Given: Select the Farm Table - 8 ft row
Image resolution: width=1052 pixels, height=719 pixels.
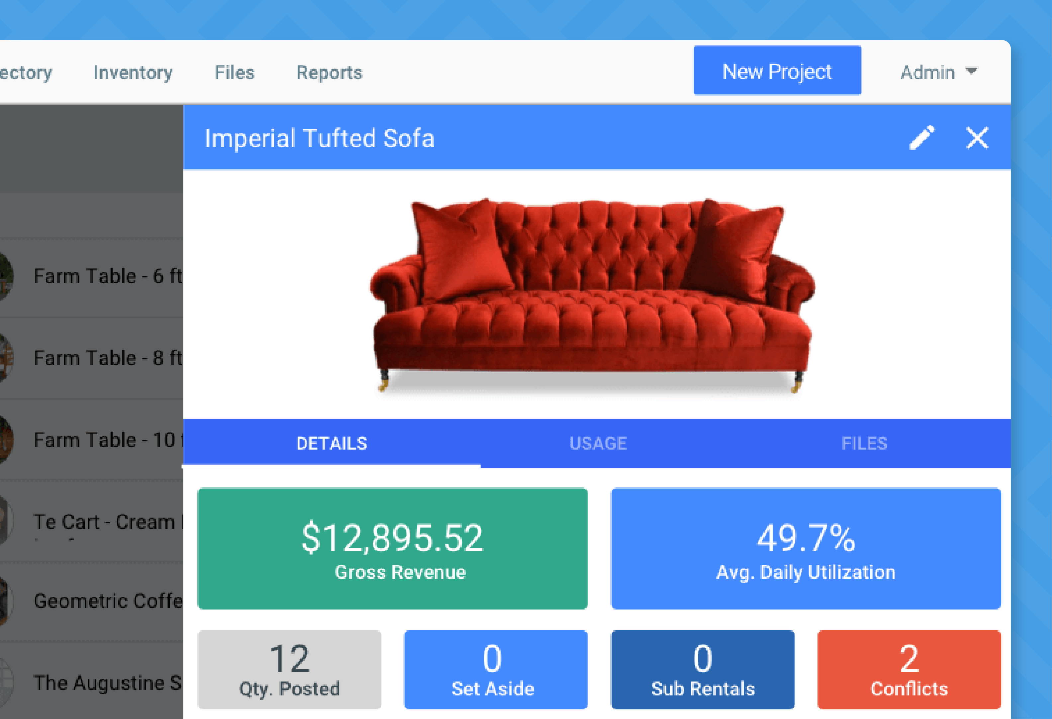Looking at the screenshot, I should click(x=91, y=358).
